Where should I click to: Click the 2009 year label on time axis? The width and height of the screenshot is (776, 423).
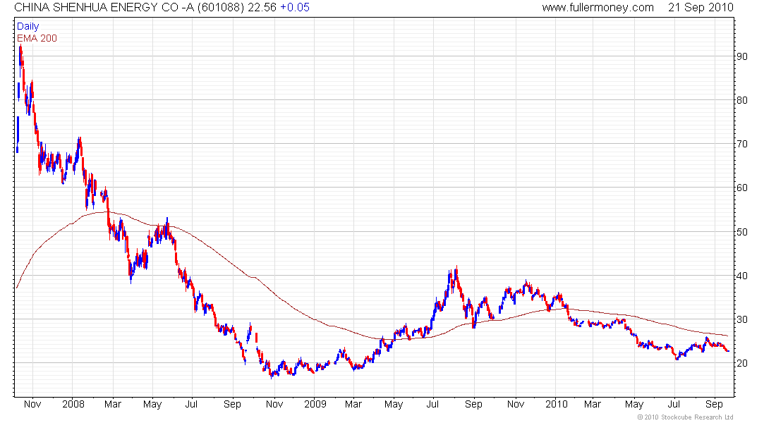(x=315, y=404)
